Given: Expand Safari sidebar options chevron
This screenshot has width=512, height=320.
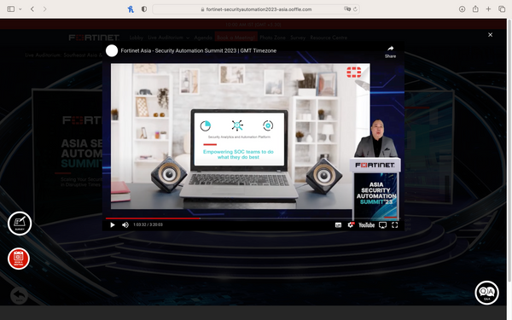Looking at the screenshot, I should 20,9.
